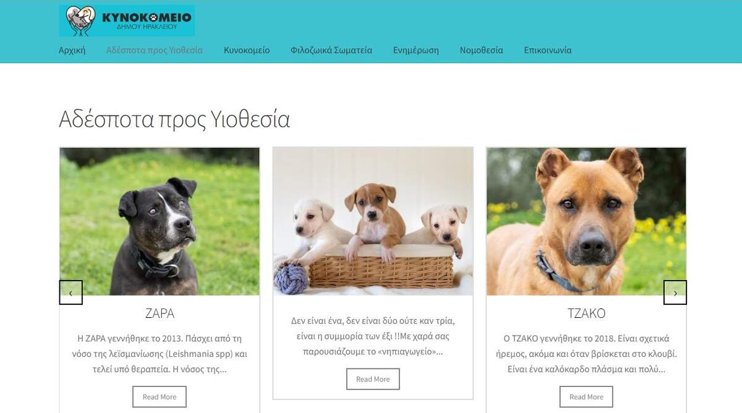Click the puppies description text
Viewport: 742px width, 413px height.
(373, 336)
